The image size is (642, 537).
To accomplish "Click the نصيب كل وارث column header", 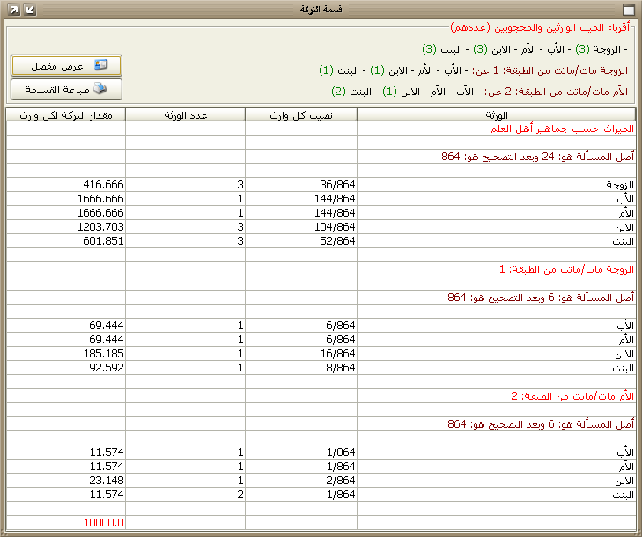I will point(301,115).
